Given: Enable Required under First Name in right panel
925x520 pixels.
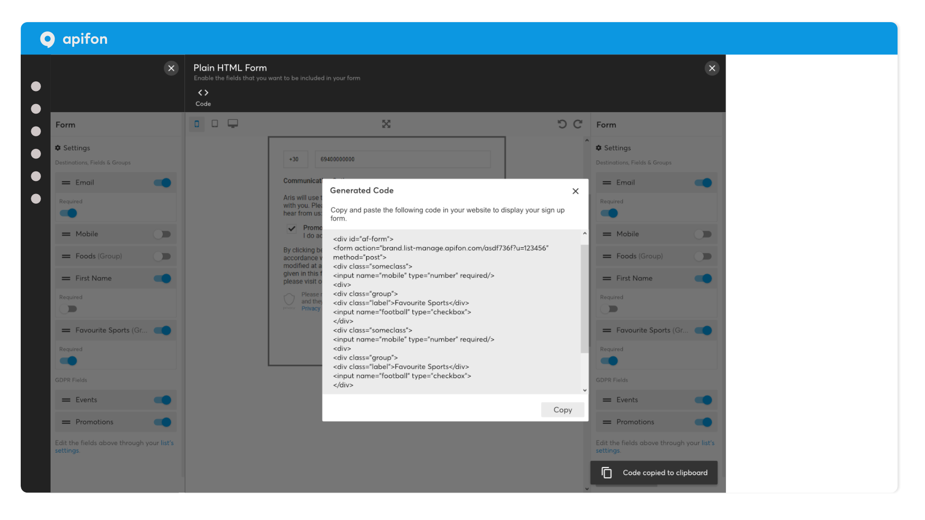Looking at the screenshot, I should point(609,309).
